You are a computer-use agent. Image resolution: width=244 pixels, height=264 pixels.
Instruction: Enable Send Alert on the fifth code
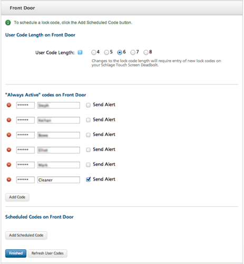tap(88, 165)
